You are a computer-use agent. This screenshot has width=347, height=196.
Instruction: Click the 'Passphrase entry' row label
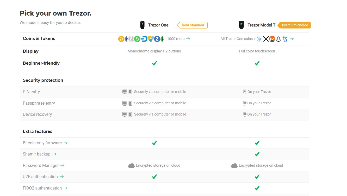point(39,103)
